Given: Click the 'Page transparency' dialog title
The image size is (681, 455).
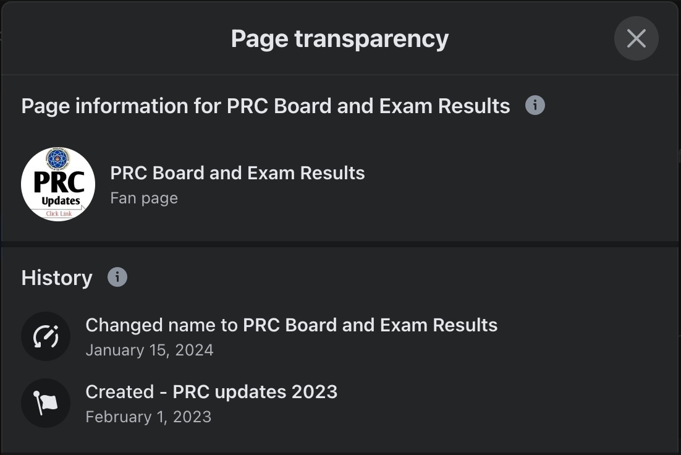Looking at the screenshot, I should 340,38.
